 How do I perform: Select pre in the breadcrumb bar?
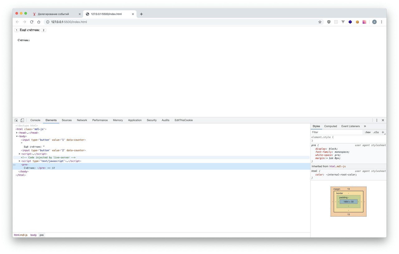41,235
